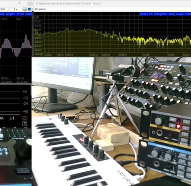Image resolution: width=191 pixels, height=186 pixels.
Task: Click the orange oval icon above the '?' box
Action: pos(25,118)
